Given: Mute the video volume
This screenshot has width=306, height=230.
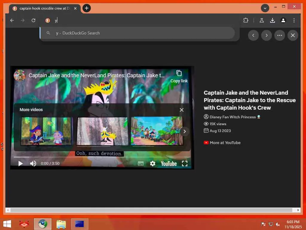Looking at the screenshot, I should point(33,164).
